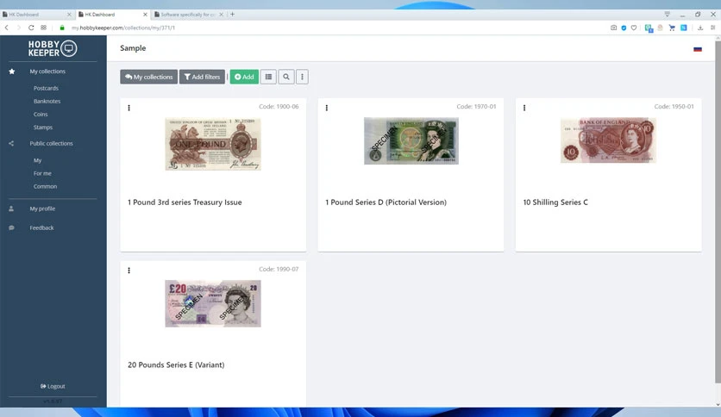721x417 pixels.
Task: Open the browser easy setup menu icon
Action: [712, 28]
